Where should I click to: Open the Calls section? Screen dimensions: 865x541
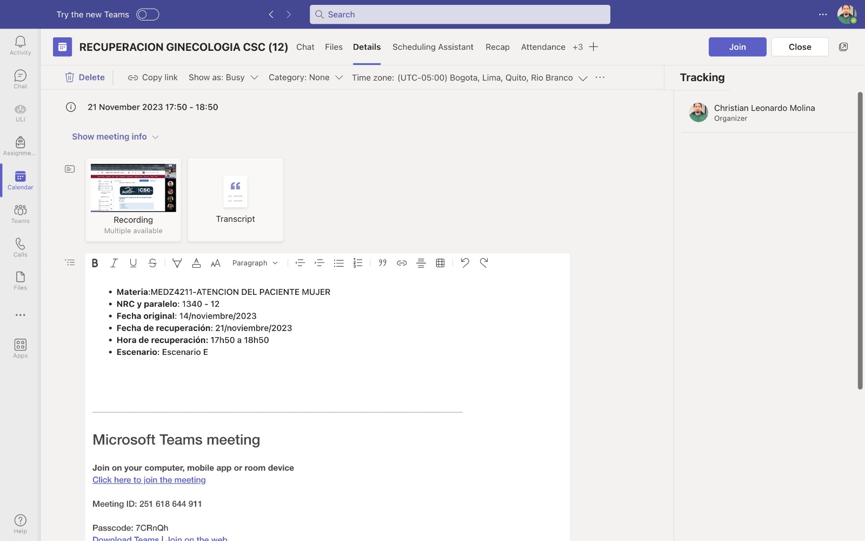20,247
